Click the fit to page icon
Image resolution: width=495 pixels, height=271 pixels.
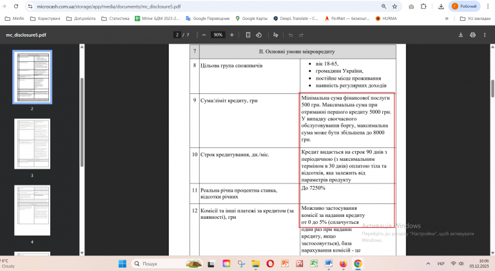coord(248,35)
